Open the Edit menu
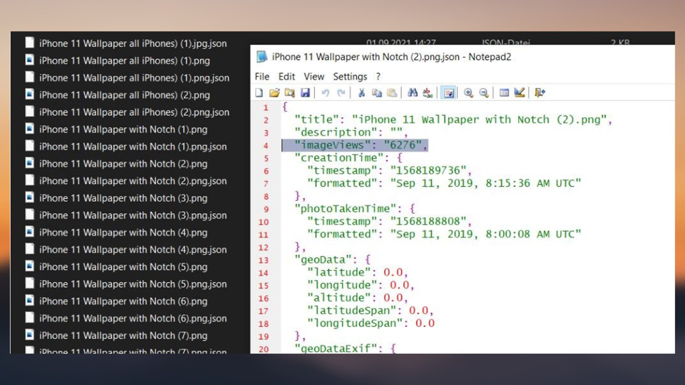The width and height of the screenshot is (685, 385). pyautogui.click(x=286, y=77)
